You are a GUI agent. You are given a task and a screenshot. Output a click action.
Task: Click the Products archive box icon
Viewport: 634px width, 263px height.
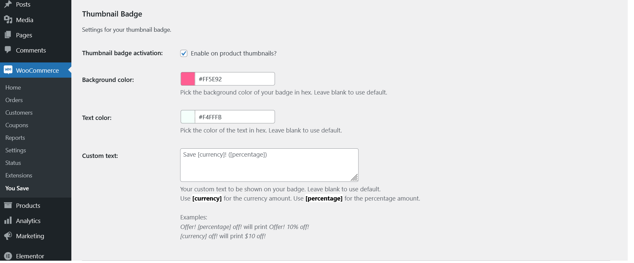(8, 206)
